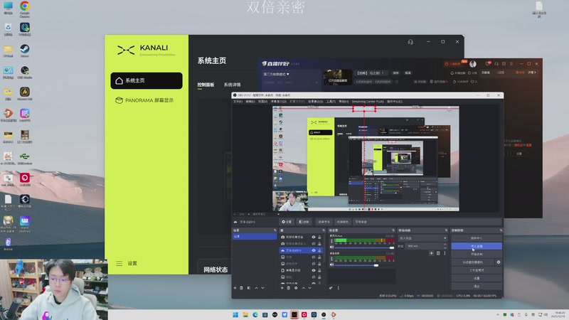
Task: Toggle the lock on the 文本 (GDI+) source
Action: pyautogui.click(x=319, y=250)
